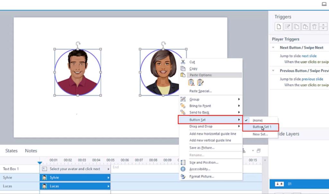The height and width of the screenshot is (194, 329).
Task: Click the next slide link
Action: [x=309, y=56]
